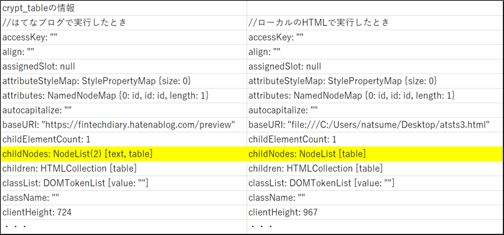Screen dimensions: 504x235
Task: Select the 'clientHeight: 967' cell
Action: (375, 213)
